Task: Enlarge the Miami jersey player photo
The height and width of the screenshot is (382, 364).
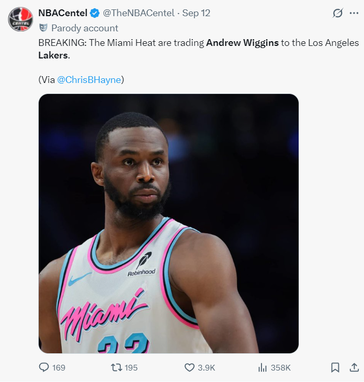Action: click(168, 223)
